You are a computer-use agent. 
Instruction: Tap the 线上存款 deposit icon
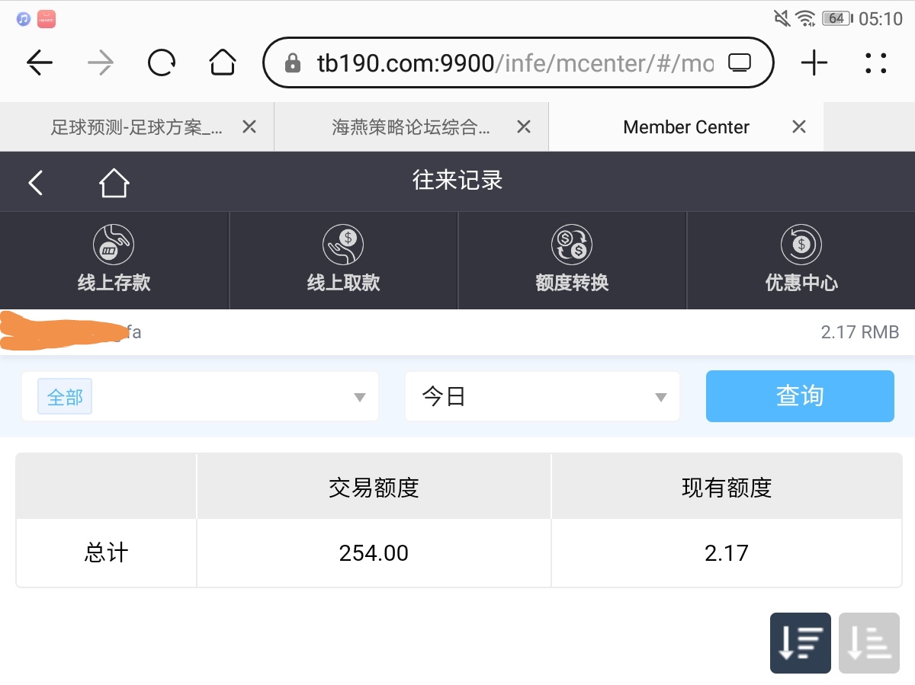click(114, 245)
